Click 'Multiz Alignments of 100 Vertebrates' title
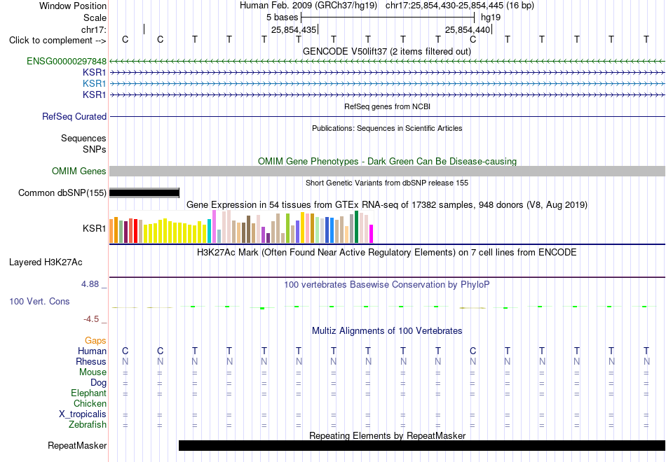The image size is (666, 462). 387,331
